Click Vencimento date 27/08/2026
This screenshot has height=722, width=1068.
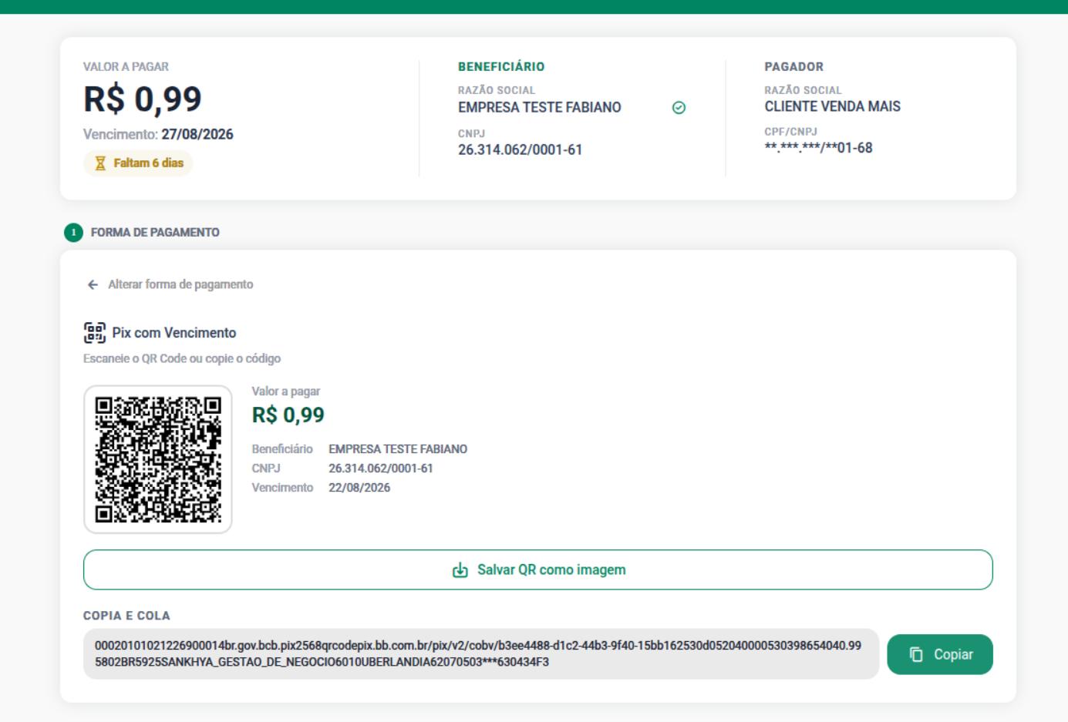click(197, 134)
